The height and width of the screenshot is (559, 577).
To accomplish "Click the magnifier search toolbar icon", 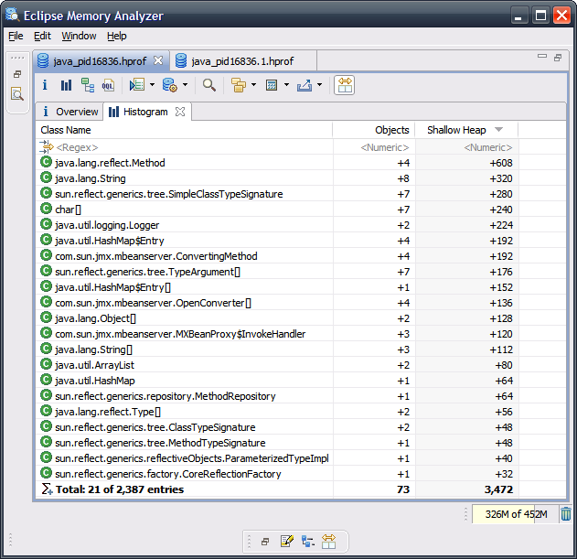I will click(209, 85).
